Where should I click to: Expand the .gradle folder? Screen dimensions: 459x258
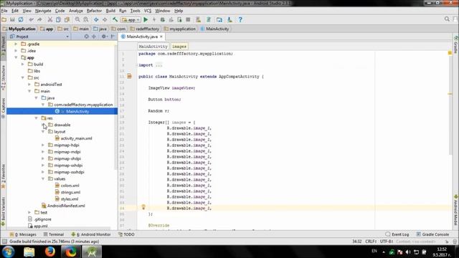[x=16, y=44]
